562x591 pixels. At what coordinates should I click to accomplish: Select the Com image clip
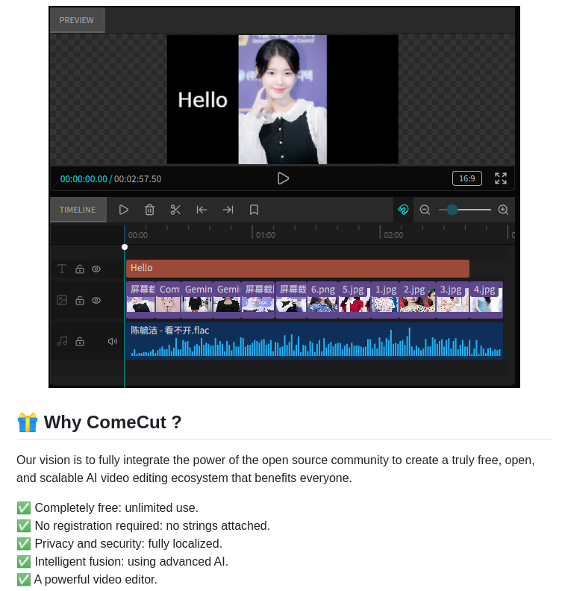pos(168,300)
